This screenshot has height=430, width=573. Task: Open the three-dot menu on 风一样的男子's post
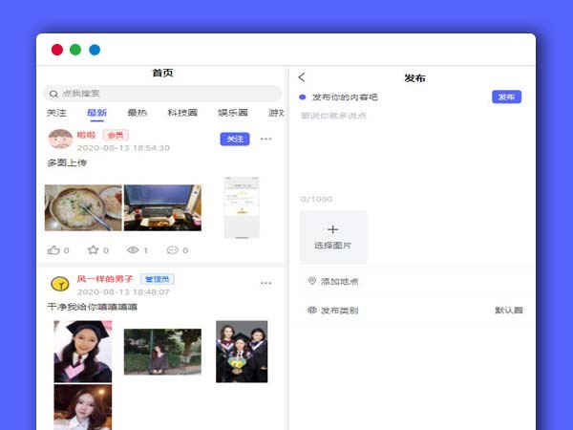tap(265, 284)
